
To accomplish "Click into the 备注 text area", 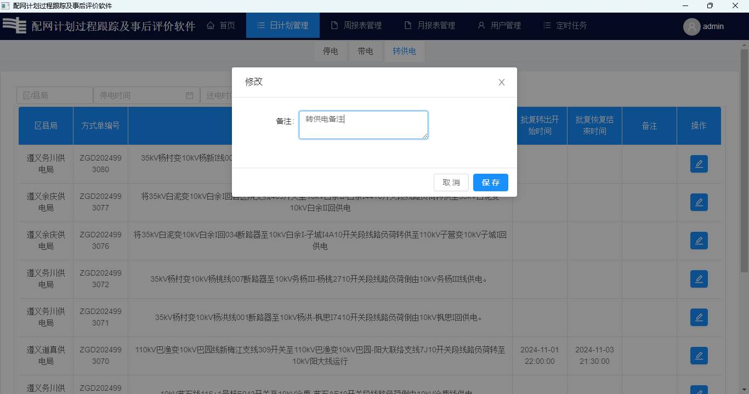I will (363, 125).
